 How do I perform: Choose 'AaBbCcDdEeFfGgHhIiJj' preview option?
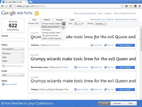(53, 39)
